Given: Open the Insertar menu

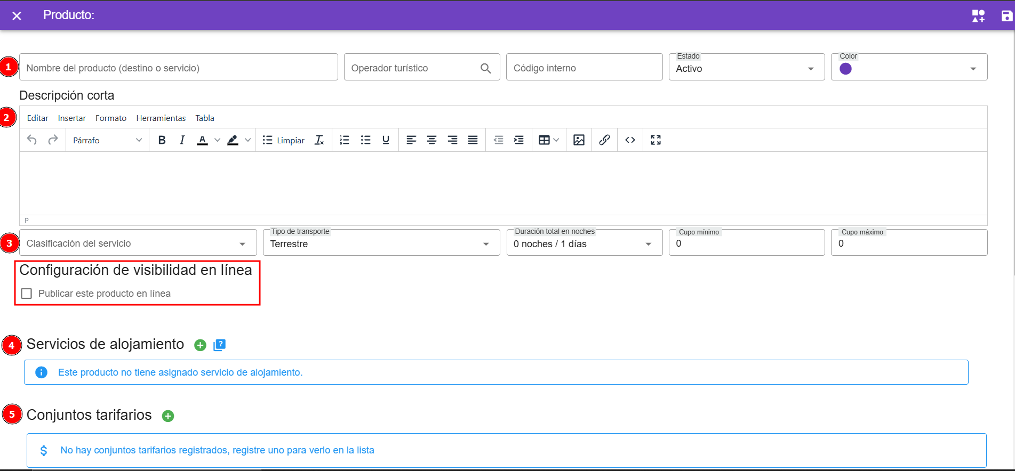Looking at the screenshot, I should pos(72,118).
